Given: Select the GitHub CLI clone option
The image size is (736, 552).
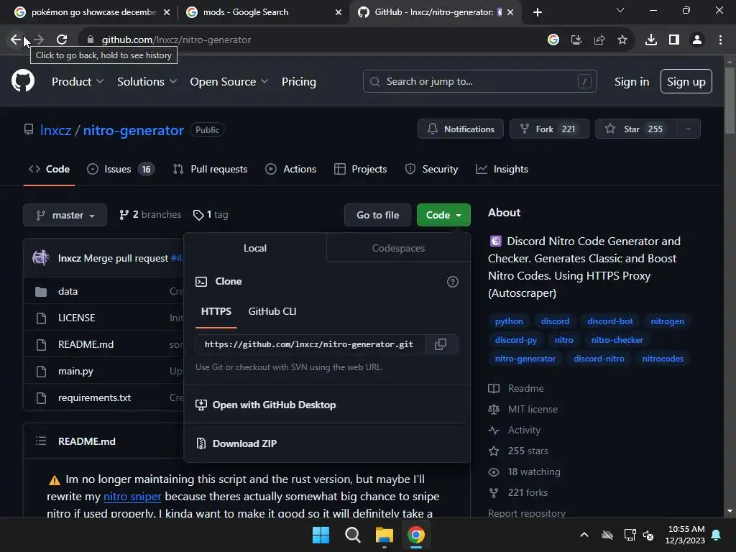Looking at the screenshot, I should (272, 311).
